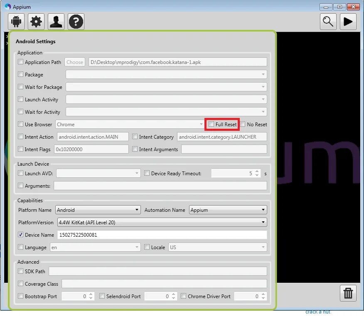Click the Intent Arguments text field
This screenshot has height=316, width=364.
[224, 149]
